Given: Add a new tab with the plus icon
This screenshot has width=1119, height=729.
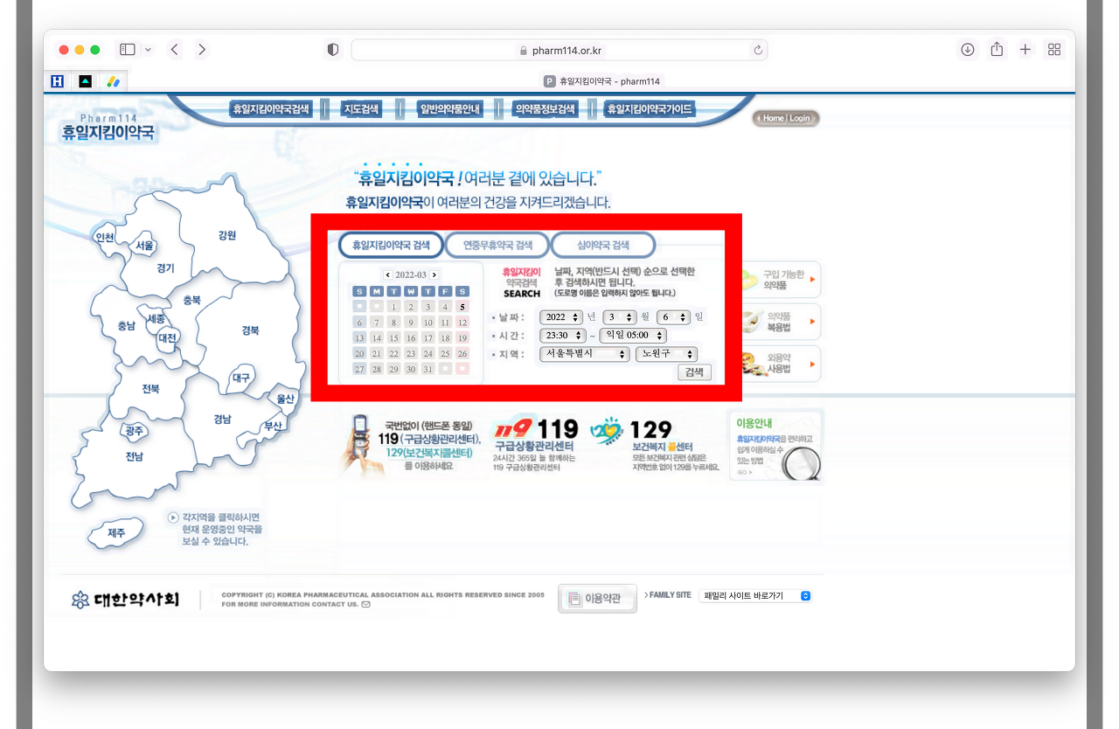Looking at the screenshot, I should tap(1025, 50).
